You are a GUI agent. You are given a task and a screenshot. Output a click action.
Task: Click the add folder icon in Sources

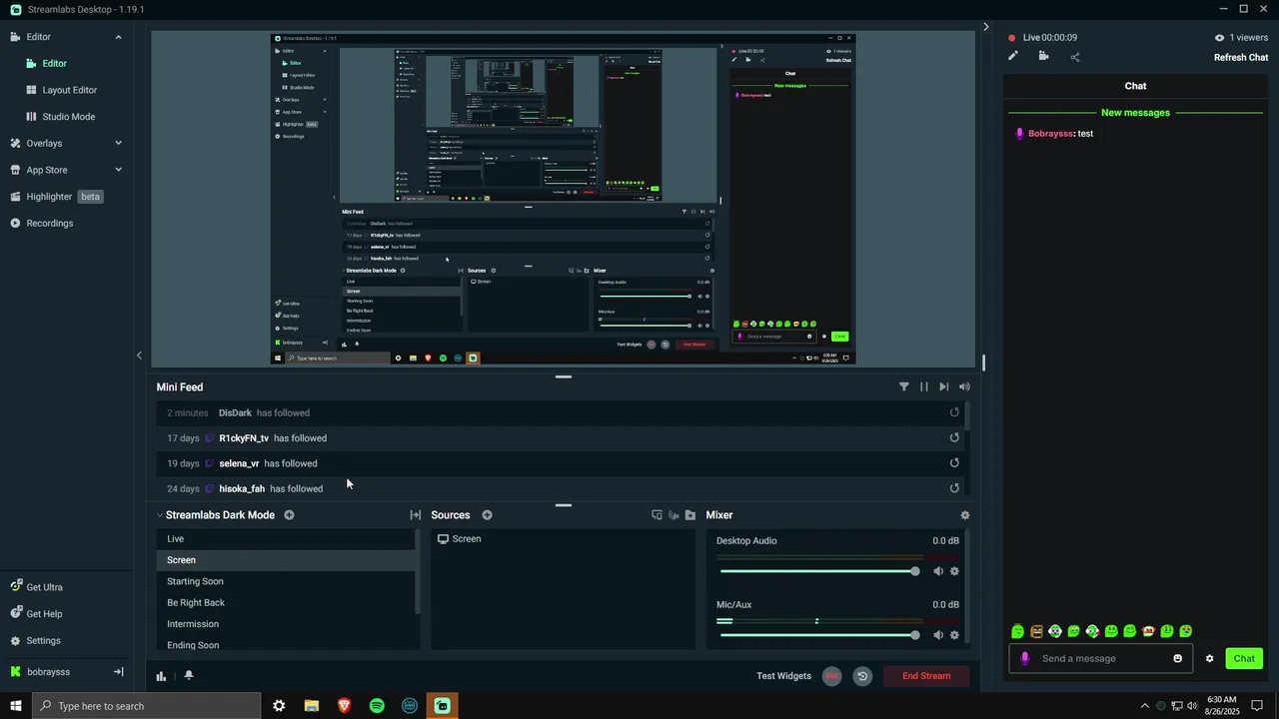click(690, 515)
